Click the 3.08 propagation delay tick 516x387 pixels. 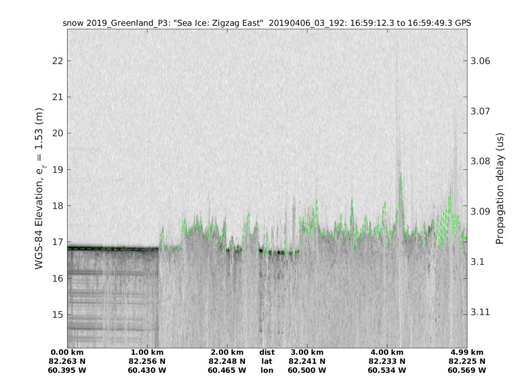[x=479, y=161]
